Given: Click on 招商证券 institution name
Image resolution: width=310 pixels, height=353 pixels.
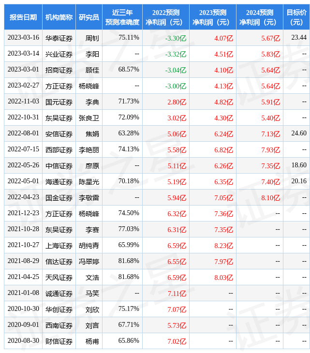Looking at the screenshot, I should tap(59, 70).
